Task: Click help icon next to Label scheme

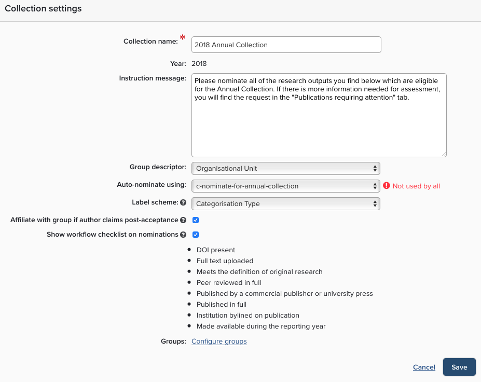Action: click(183, 203)
